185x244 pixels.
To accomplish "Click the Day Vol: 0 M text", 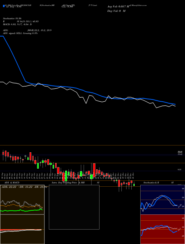I will point(116,11).
